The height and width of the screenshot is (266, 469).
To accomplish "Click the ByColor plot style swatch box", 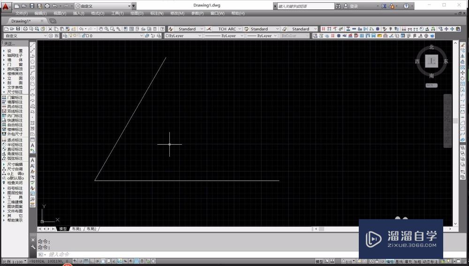I will [x=295, y=36].
